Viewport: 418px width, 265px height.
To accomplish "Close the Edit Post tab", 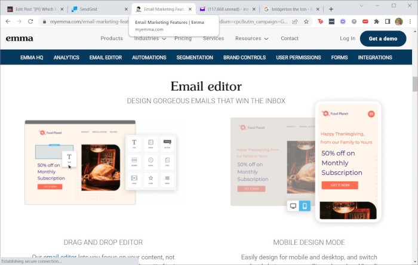I will tap(62, 9).
